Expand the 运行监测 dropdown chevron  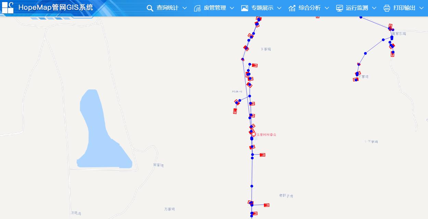point(374,8)
